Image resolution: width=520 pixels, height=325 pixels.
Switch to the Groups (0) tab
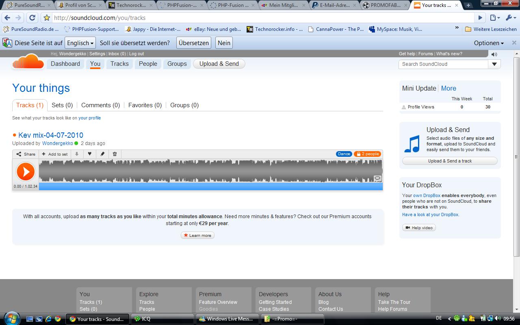coord(184,105)
